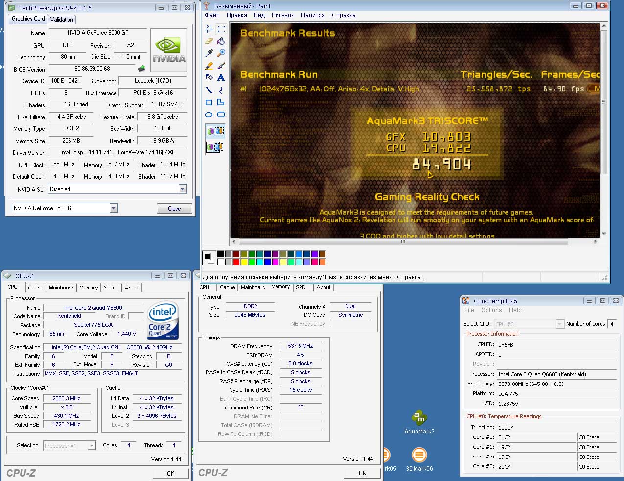Enable transparent selection mode in Paint toolbox

point(215,146)
